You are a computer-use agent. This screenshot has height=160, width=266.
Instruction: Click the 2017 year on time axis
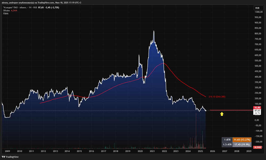103,151
